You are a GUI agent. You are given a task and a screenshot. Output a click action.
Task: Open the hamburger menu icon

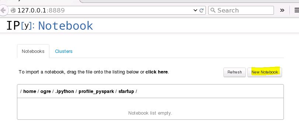[296, 10]
